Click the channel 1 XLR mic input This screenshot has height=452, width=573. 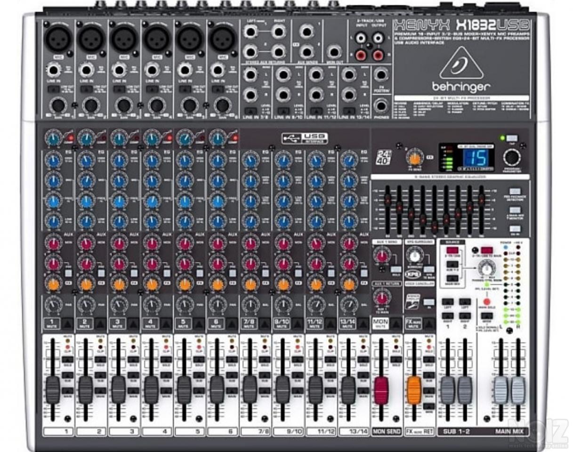57,38
